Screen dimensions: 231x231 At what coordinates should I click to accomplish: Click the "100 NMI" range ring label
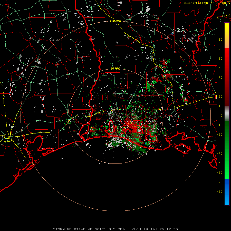pos(115,21)
